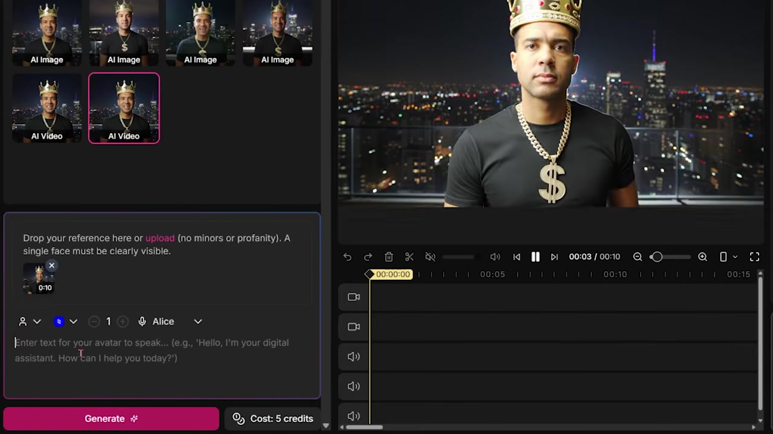Split clip using the scissors icon
Viewport: 773px width, 434px height.
pos(409,257)
